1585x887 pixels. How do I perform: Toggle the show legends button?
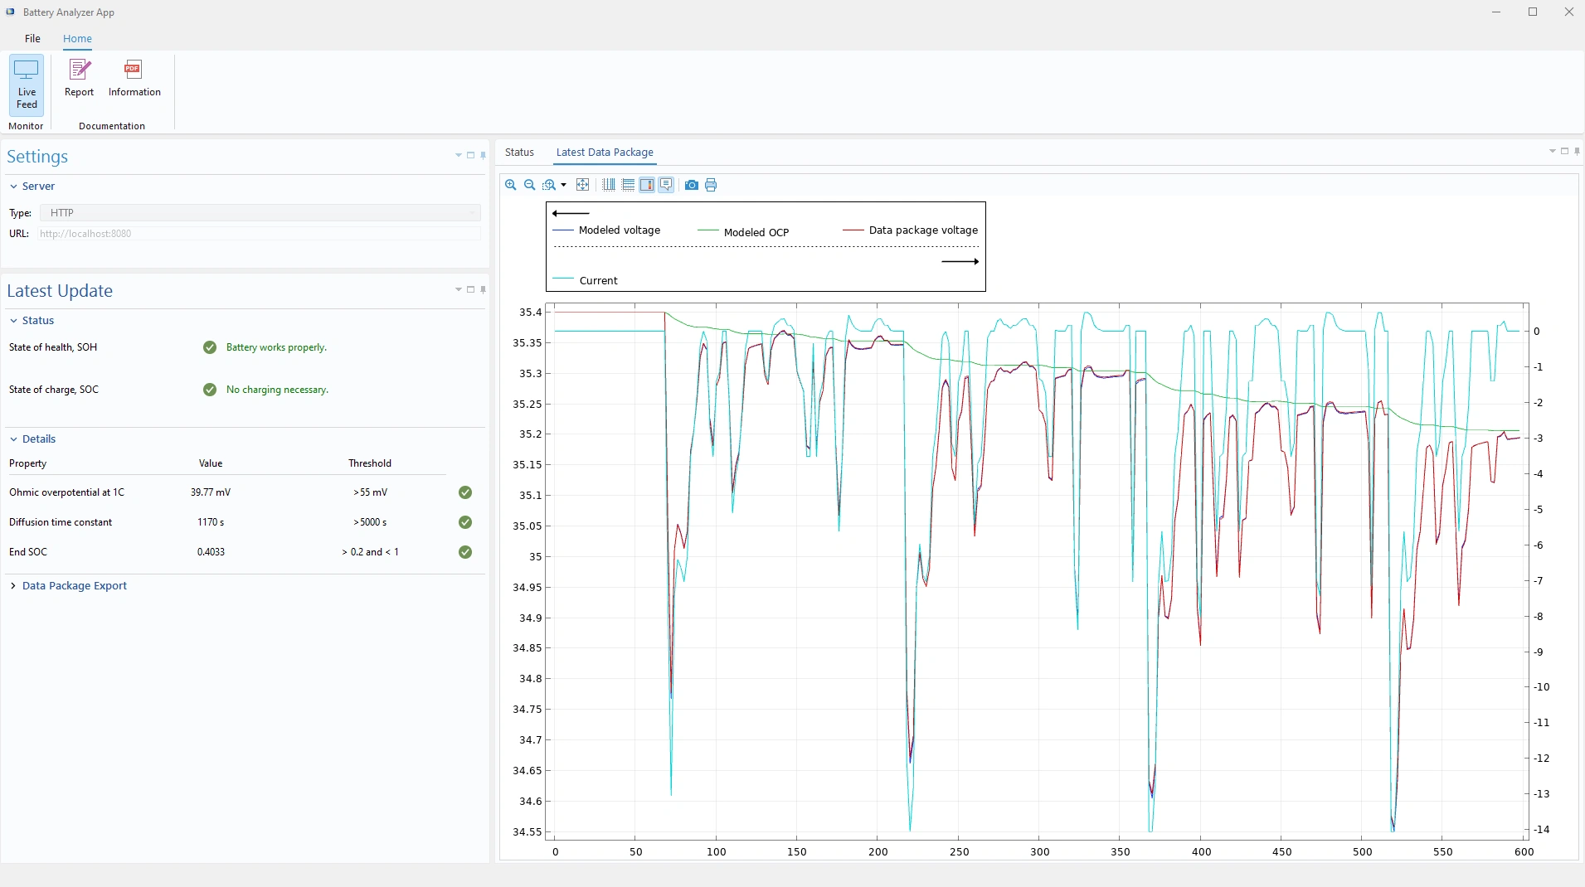coord(666,185)
